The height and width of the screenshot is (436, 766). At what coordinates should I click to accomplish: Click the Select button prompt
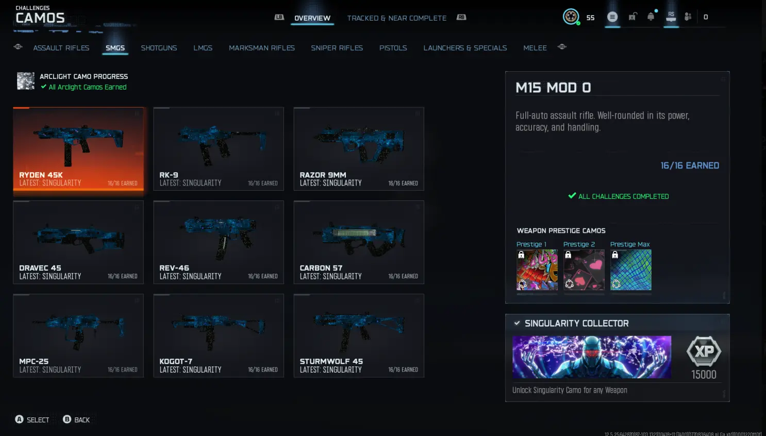(x=32, y=420)
